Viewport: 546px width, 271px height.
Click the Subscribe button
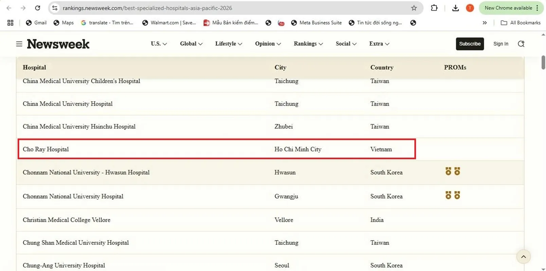pos(470,44)
